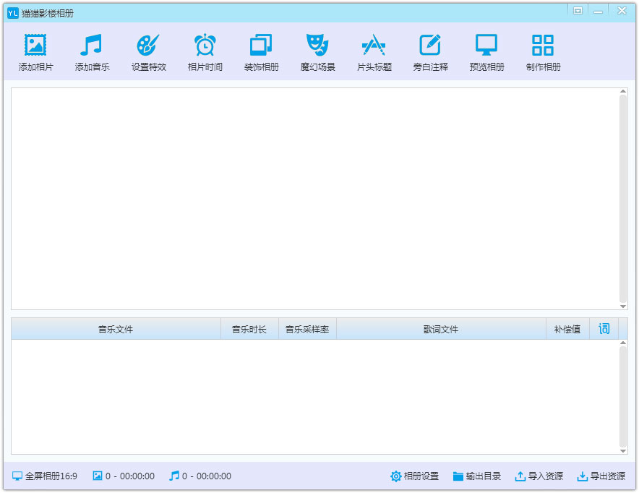Screen dimensions: 639x493
Task: Open the 魔幻场景 masks icon
Action: (x=317, y=45)
